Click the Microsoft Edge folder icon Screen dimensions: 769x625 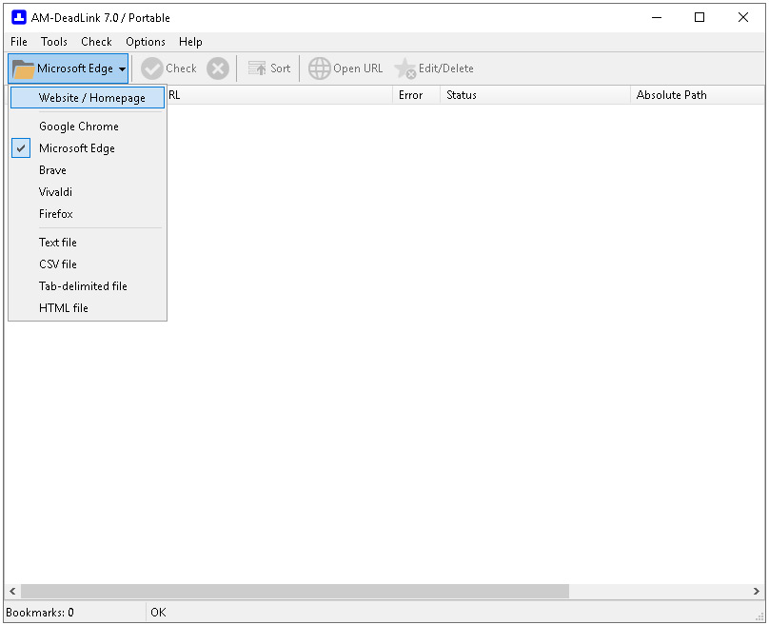click(x=23, y=68)
